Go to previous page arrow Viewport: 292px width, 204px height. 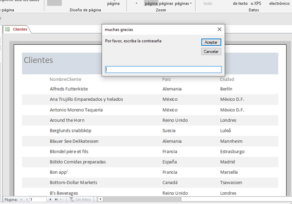[x=26, y=200]
